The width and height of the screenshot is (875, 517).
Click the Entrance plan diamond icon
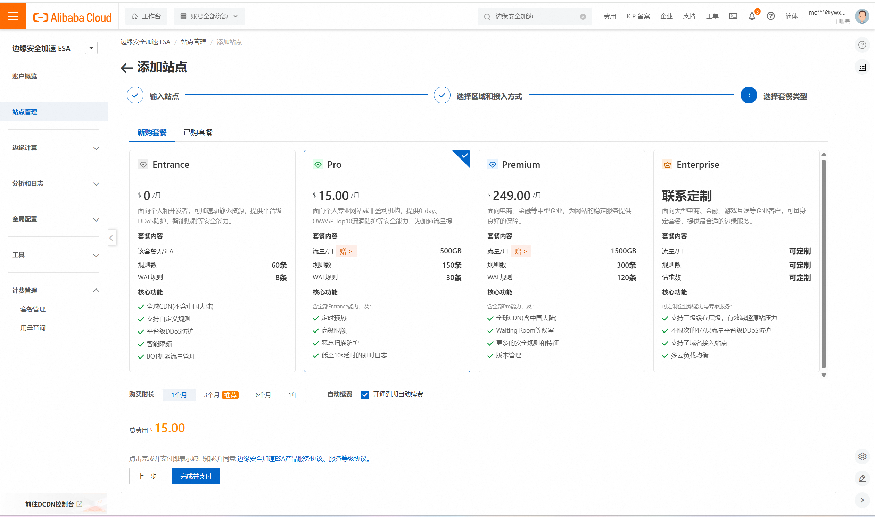point(143,164)
